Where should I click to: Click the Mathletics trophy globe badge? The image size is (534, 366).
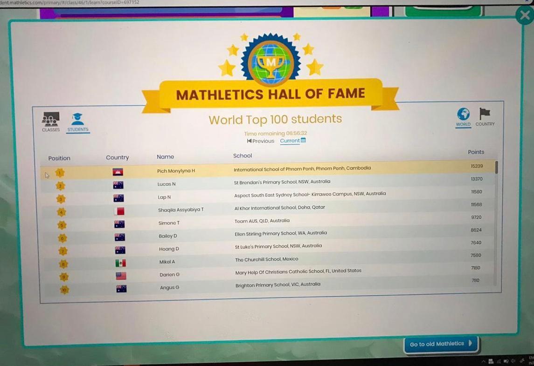click(271, 61)
